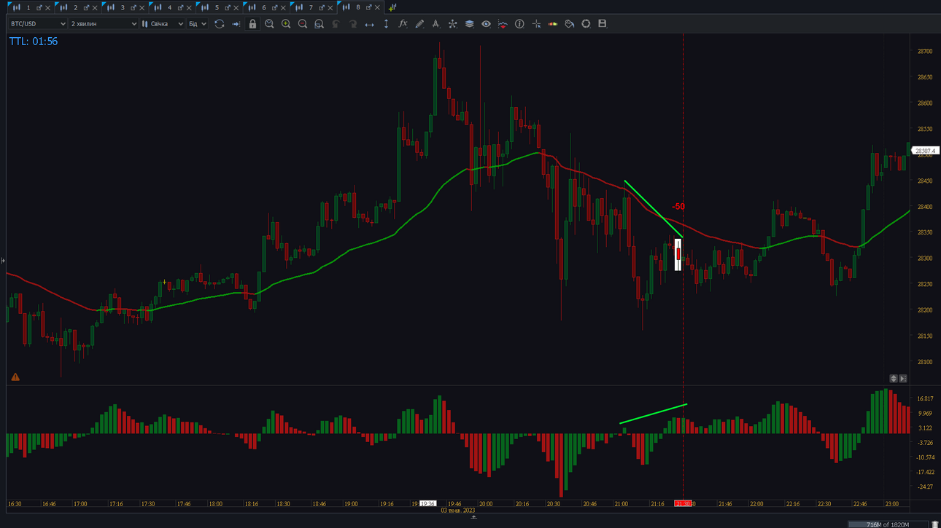Select the green trend line on histogram

click(653, 414)
